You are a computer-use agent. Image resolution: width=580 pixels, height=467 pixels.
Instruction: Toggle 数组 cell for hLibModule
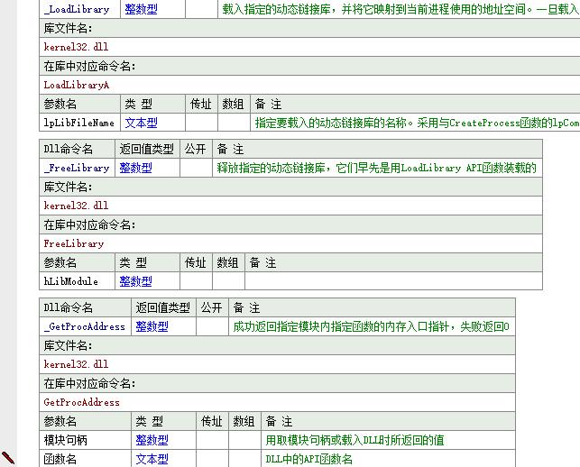click(228, 281)
